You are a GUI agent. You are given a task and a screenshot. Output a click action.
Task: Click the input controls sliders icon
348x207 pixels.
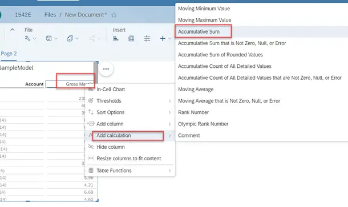(147, 38)
